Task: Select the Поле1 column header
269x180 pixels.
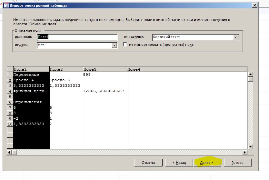Action: [31, 69]
